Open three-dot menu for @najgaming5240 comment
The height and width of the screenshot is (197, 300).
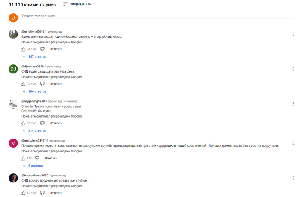tap(293, 104)
